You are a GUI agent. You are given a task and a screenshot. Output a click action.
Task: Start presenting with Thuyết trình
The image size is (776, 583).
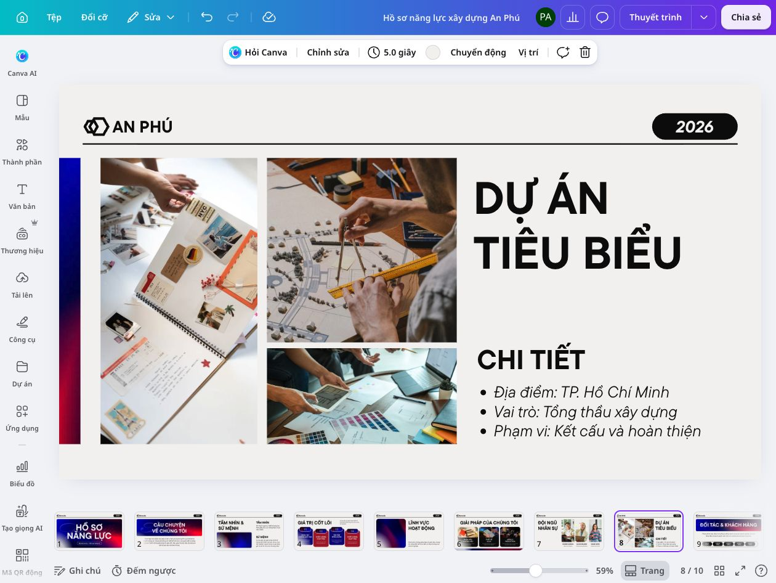[x=655, y=17]
